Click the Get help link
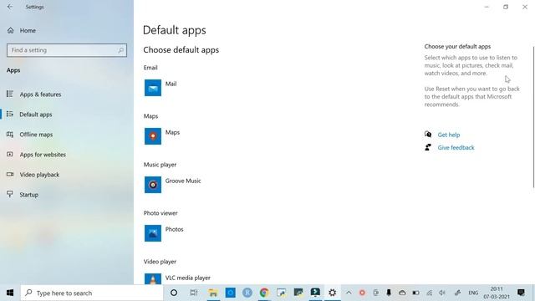Screen dimensions: 535x301 449,135
